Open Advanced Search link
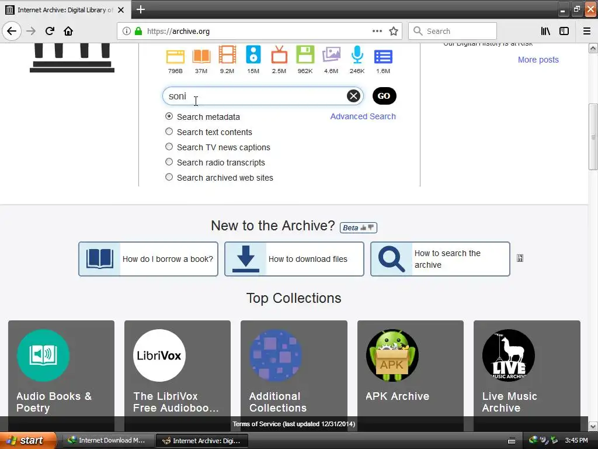This screenshot has width=598, height=449. 363,116
